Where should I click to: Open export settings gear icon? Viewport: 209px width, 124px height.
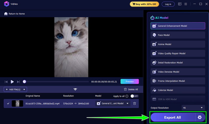[x=200, y=117]
